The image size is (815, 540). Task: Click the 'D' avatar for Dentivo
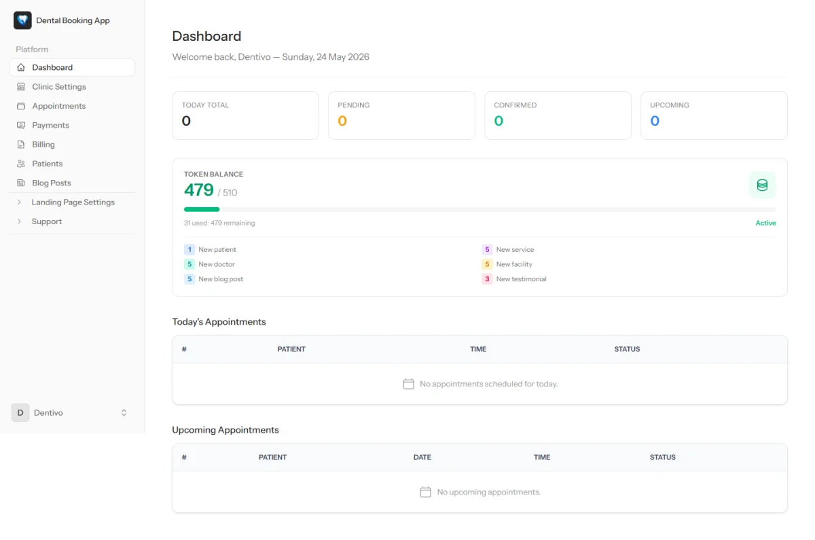(x=20, y=412)
